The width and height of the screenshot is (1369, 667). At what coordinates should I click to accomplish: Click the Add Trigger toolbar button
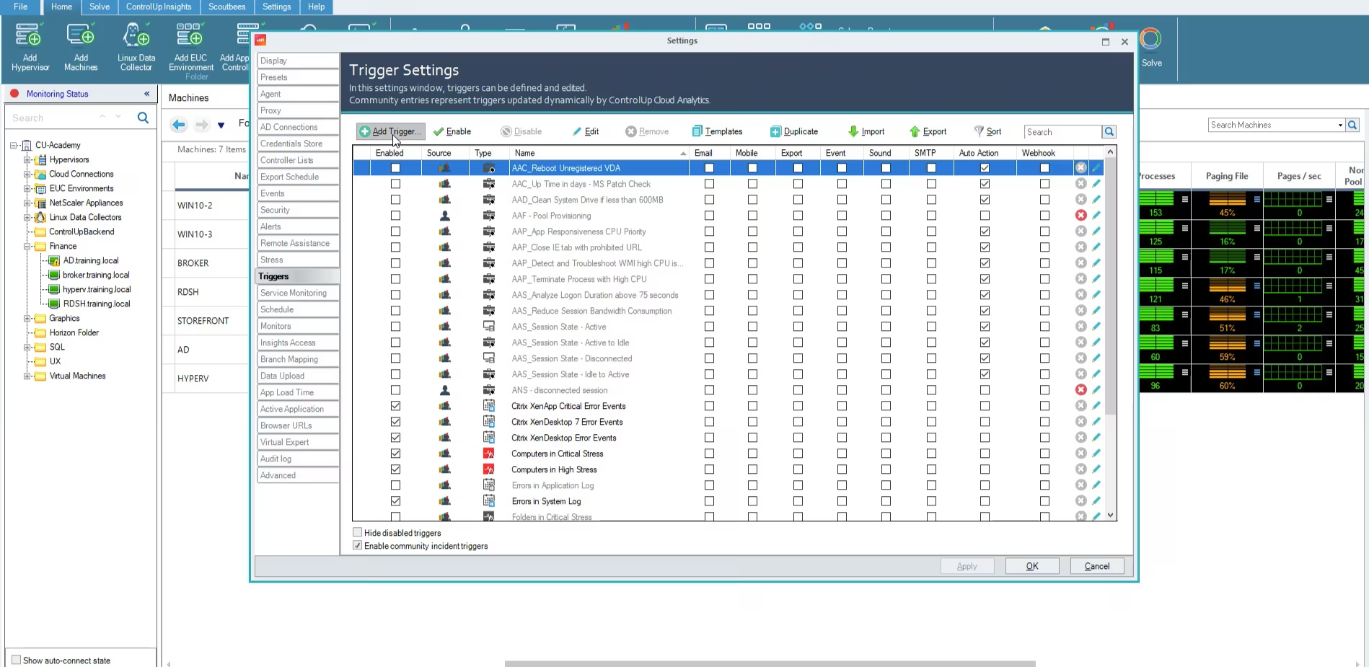pos(390,131)
